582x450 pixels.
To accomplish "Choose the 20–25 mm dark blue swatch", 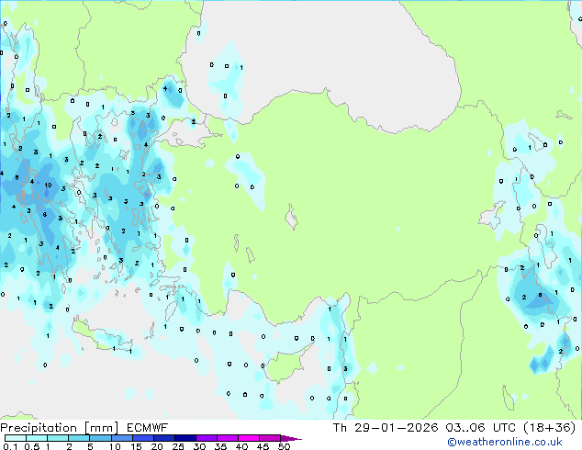I will pyautogui.click(x=164, y=438).
